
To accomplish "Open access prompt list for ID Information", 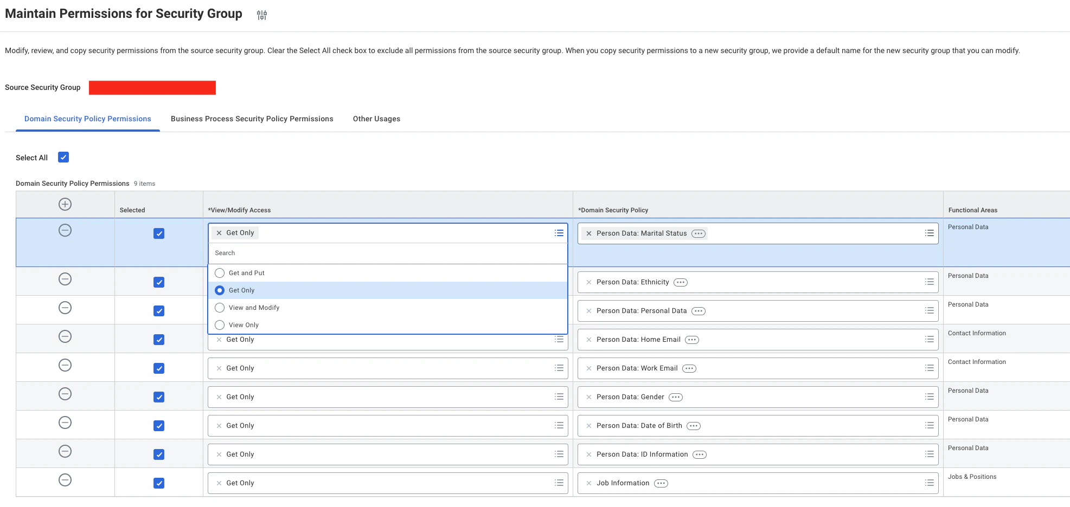I will pyautogui.click(x=559, y=454).
